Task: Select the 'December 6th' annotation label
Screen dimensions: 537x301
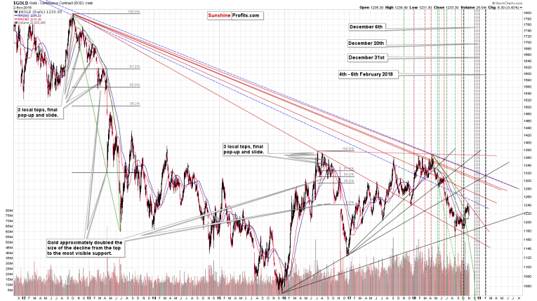Action: pyautogui.click(x=366, y=27)
